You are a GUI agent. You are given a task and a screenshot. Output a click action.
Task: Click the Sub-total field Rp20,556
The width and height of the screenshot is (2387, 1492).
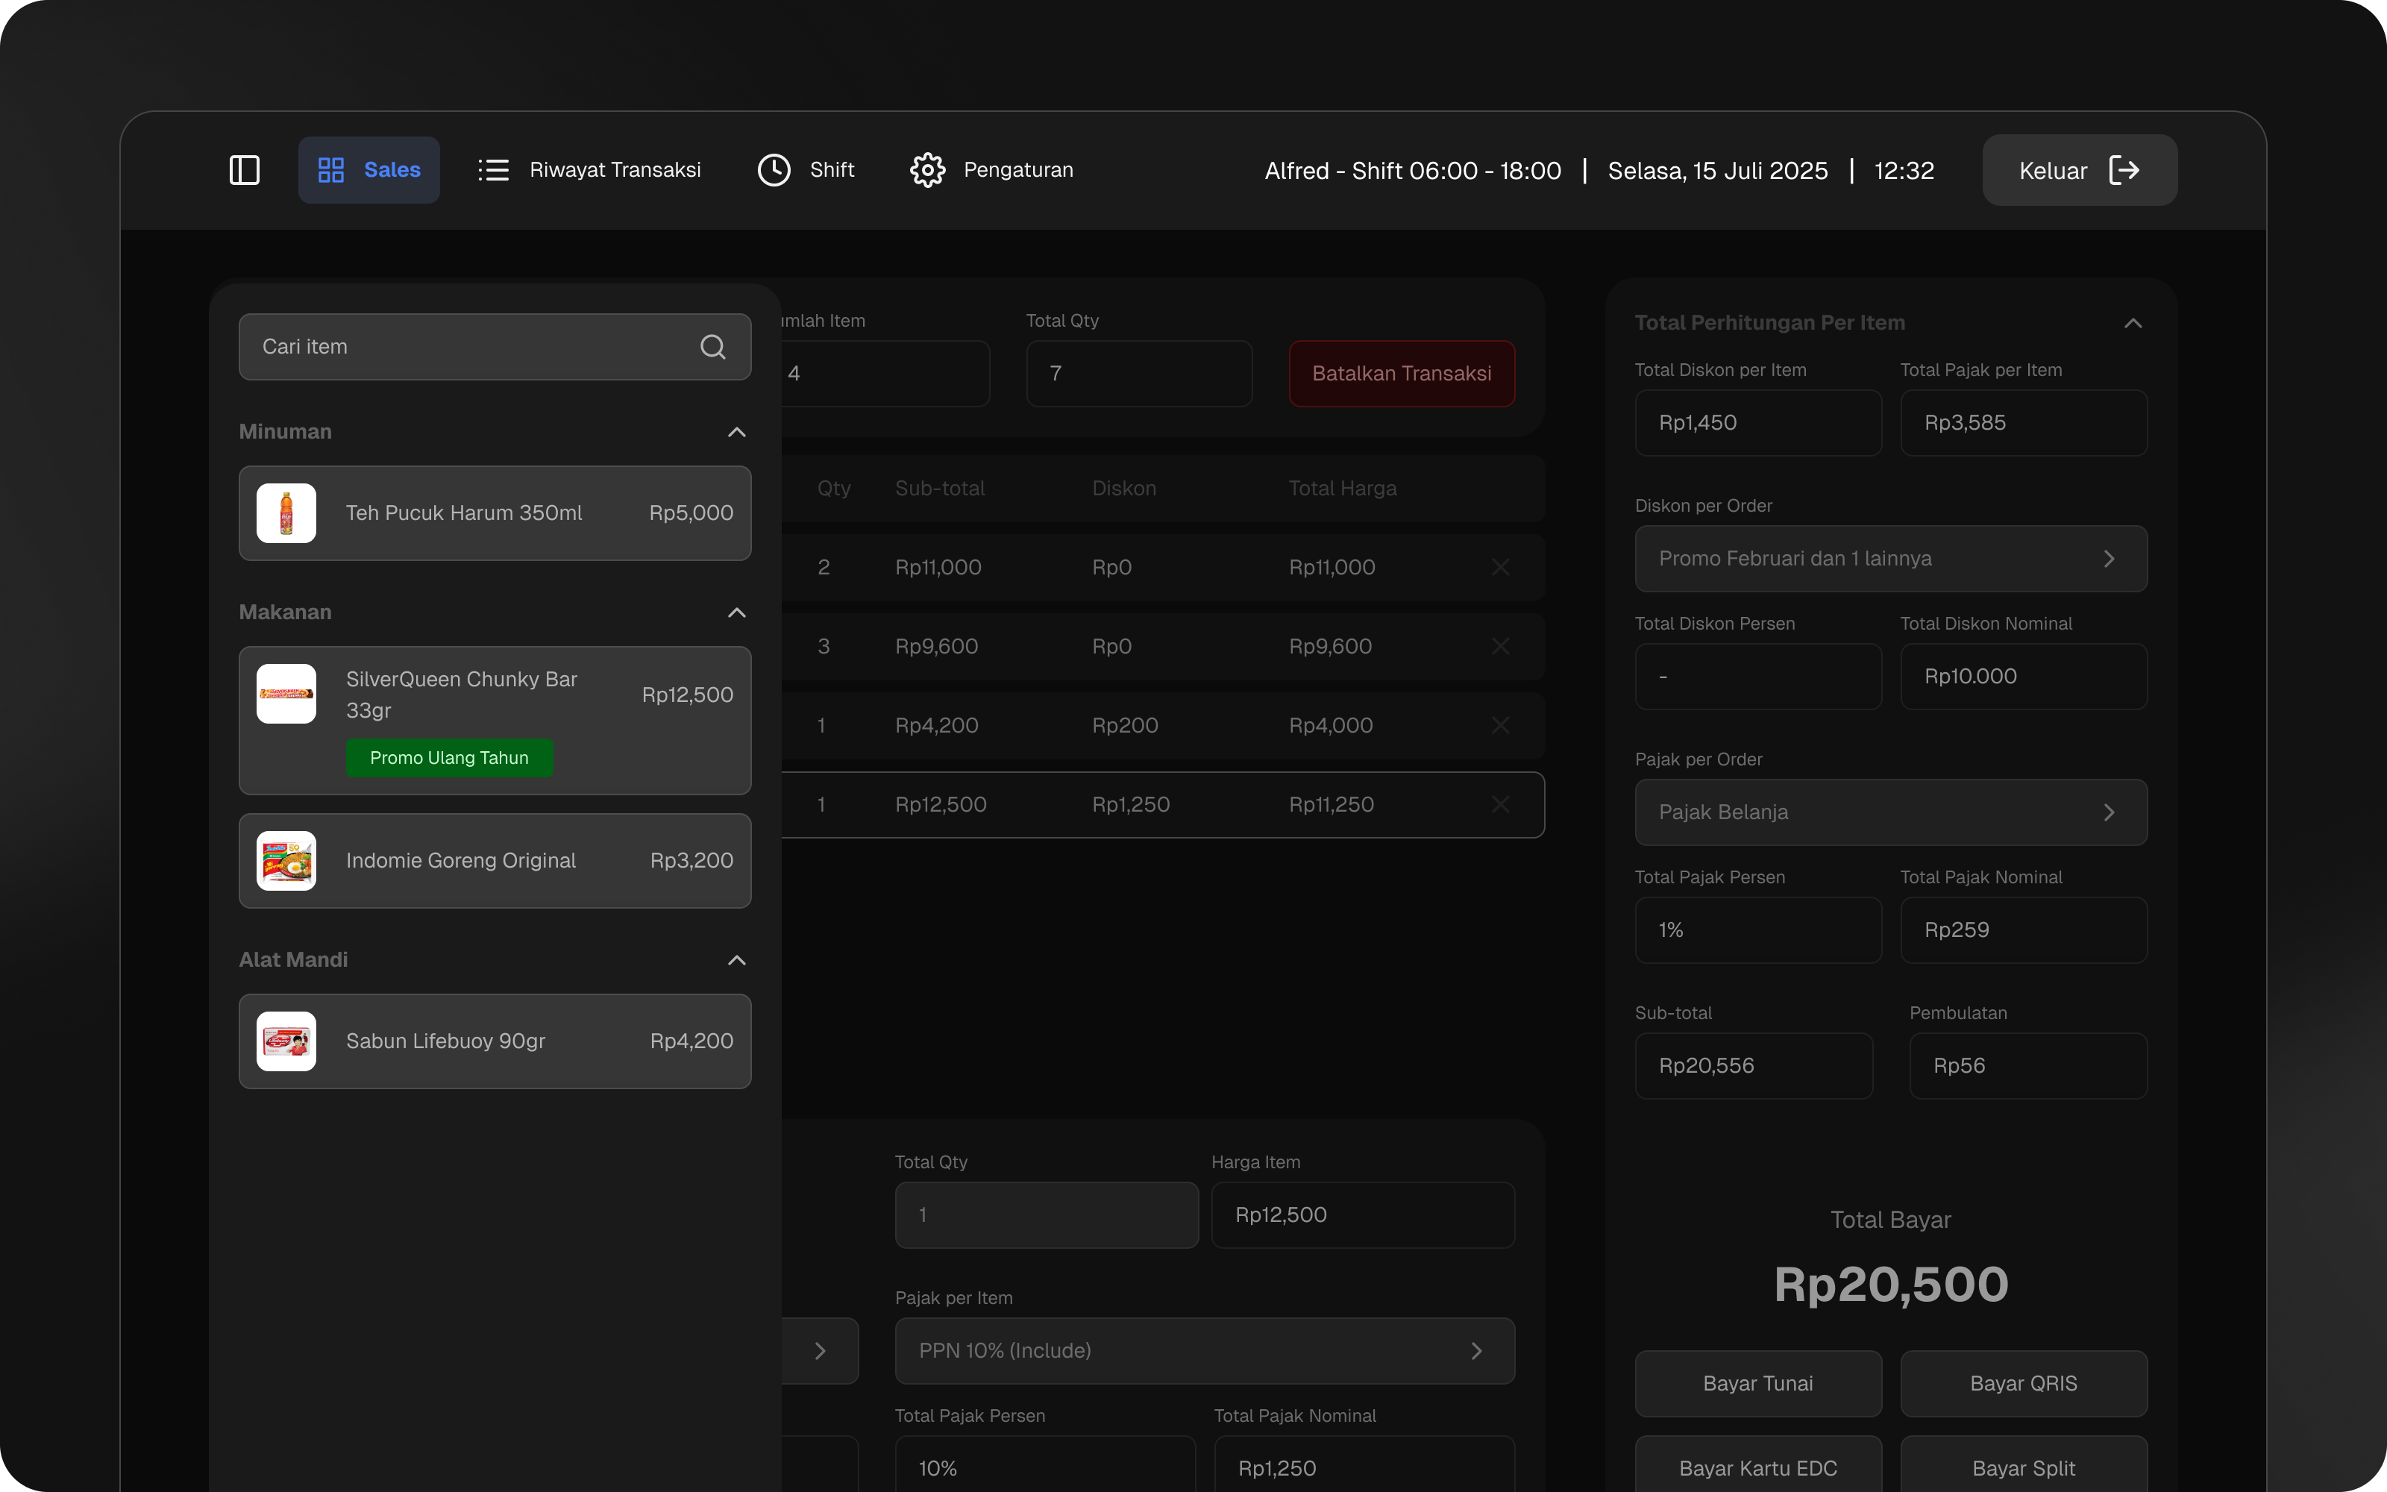click(x=1754, y=1066)
